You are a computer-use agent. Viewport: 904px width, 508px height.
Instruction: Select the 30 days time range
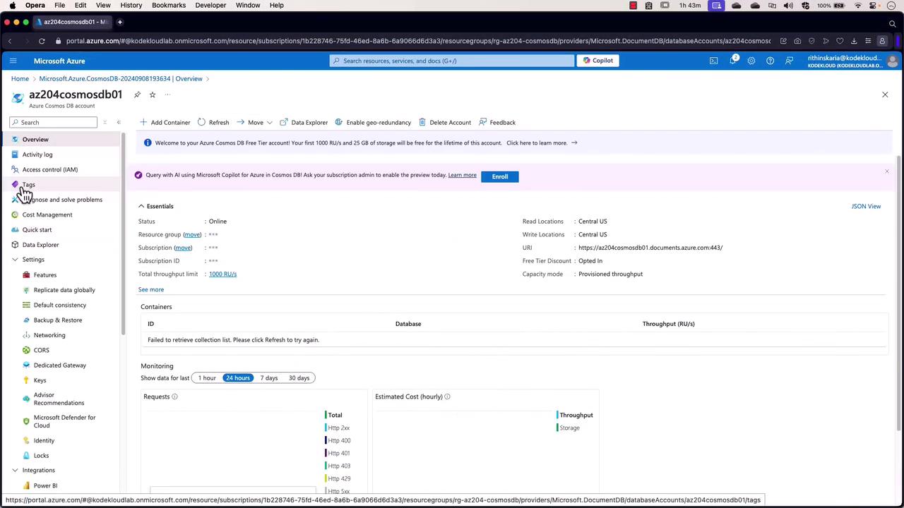pyautogui.click(x=299, y=378)
